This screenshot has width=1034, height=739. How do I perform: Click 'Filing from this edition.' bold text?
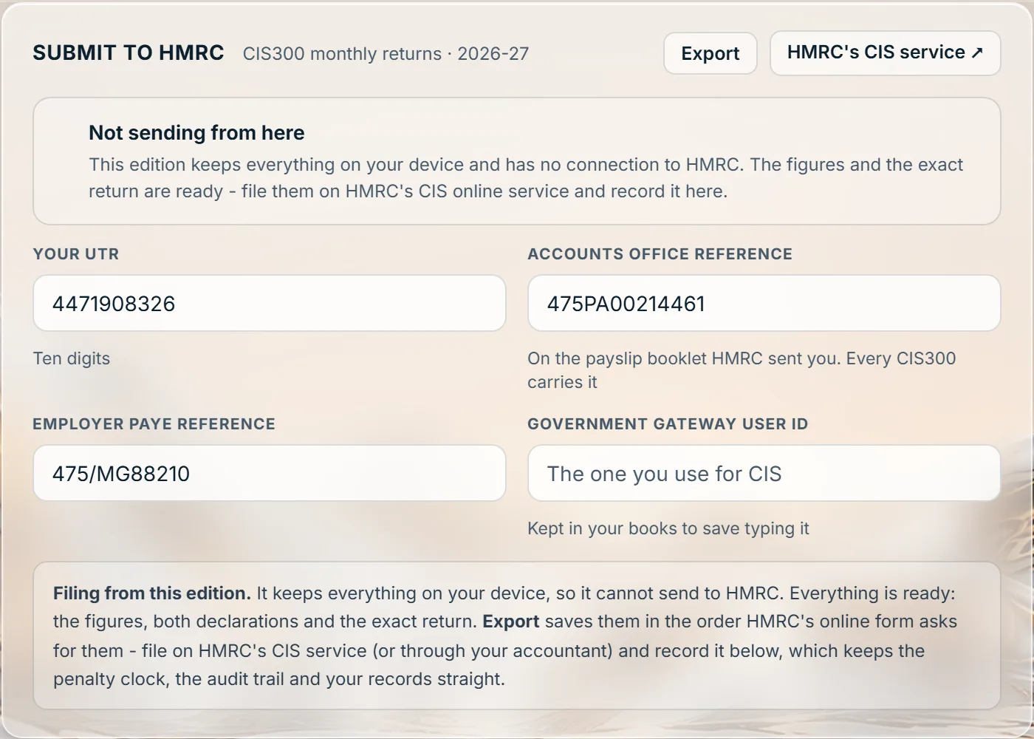[152, 593]
